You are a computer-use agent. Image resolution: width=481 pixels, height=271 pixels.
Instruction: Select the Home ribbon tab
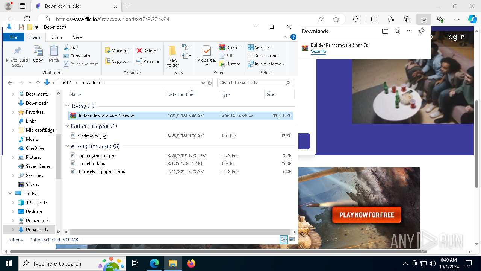tap(35, 37)
